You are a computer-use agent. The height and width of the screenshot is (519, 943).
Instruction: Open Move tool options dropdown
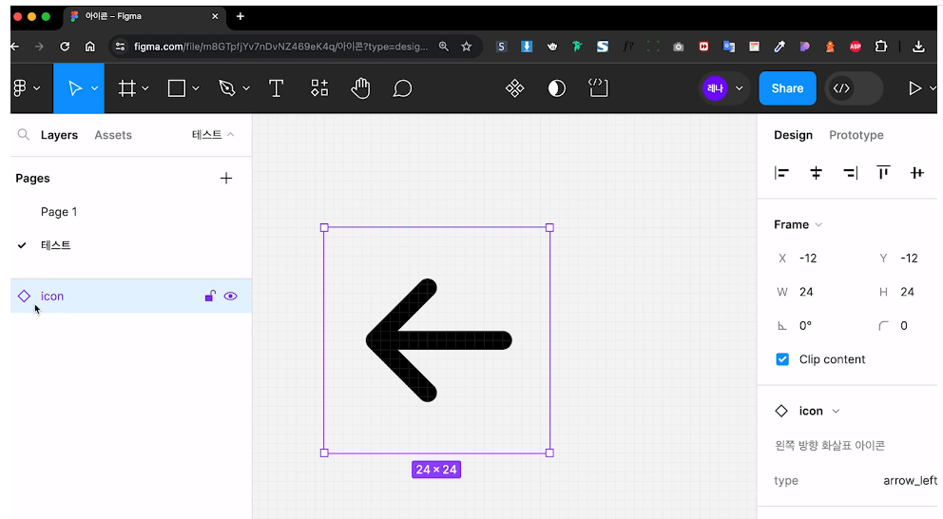94,88
